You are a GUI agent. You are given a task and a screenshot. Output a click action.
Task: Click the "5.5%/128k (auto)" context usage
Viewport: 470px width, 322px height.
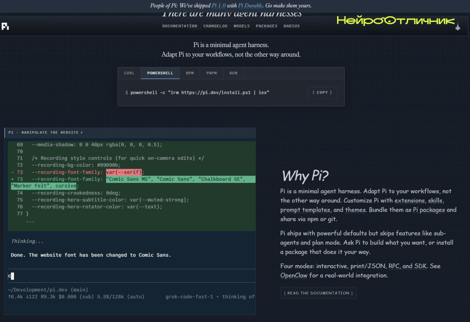tap(121, 297)
